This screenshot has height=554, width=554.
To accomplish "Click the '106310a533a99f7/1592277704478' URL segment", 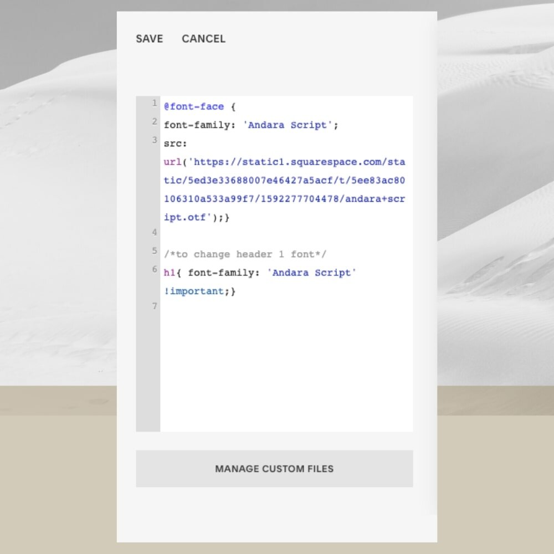I will pyautogui.click(x=252, y=199).
